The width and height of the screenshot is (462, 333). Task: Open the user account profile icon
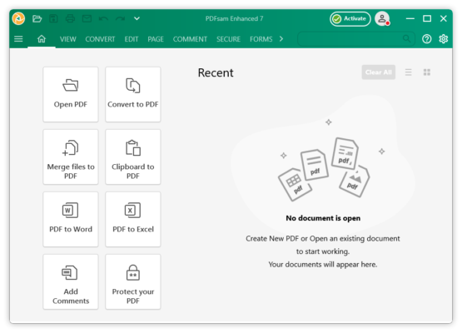[382, 19]
